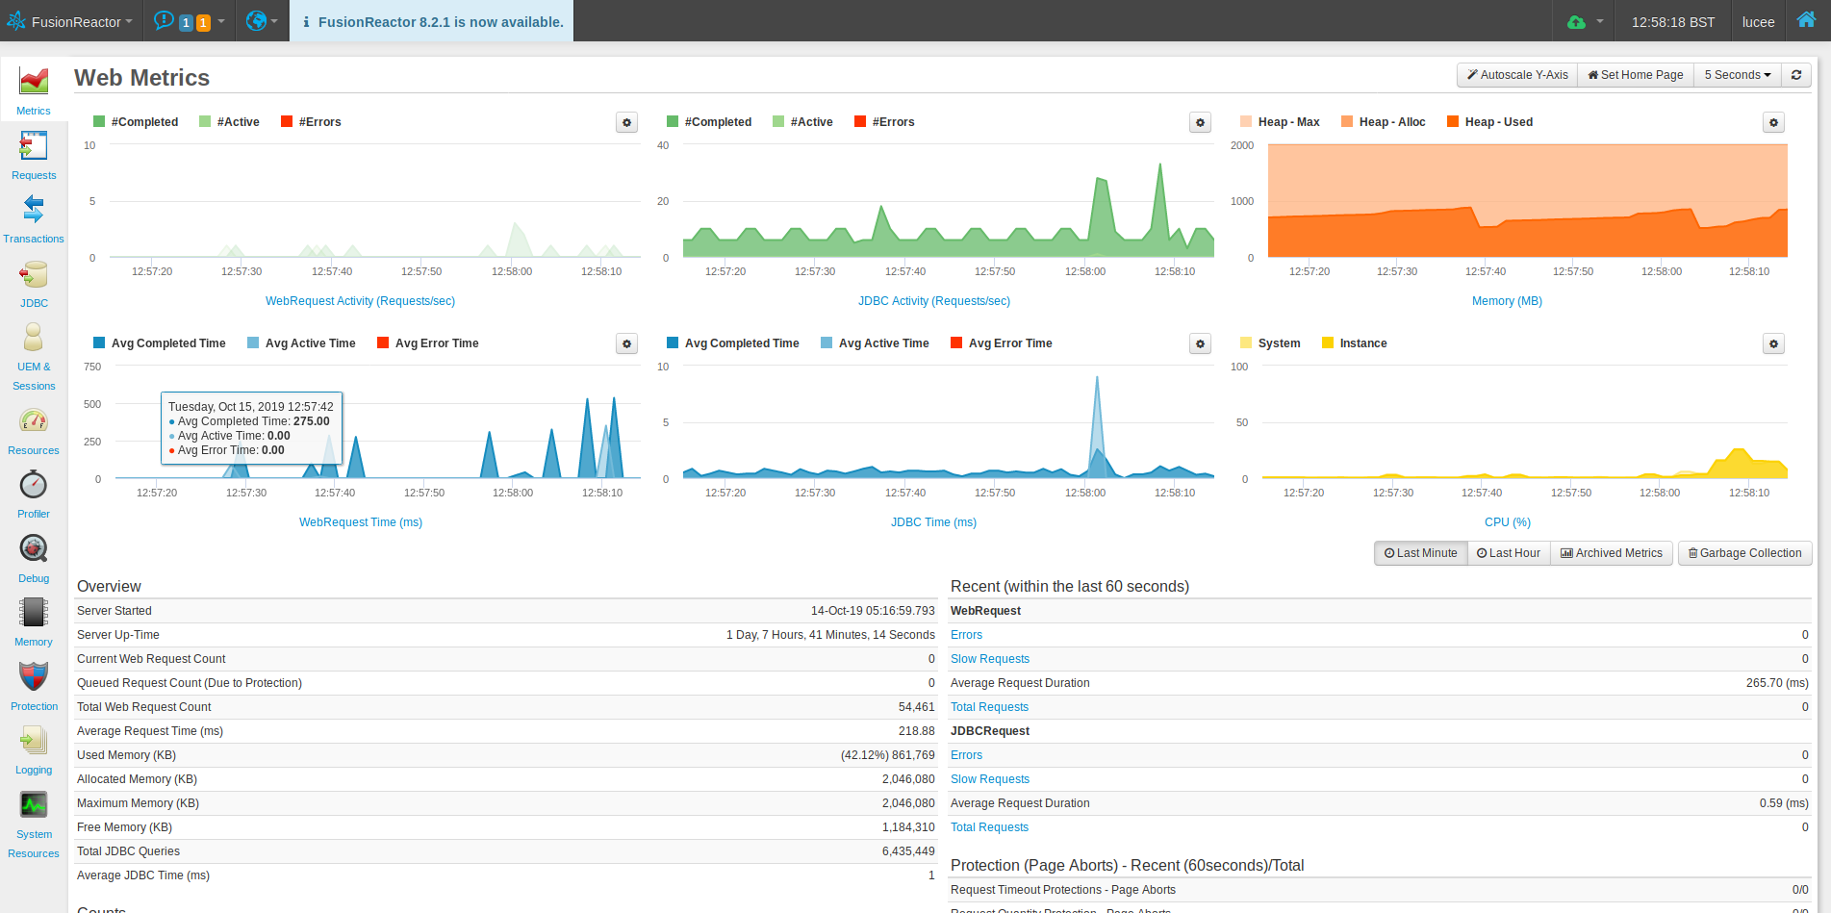The height and width of the screenshot is (913, 1831).
Task: Open the lucee user menu
Action: tap(1758, 21)
